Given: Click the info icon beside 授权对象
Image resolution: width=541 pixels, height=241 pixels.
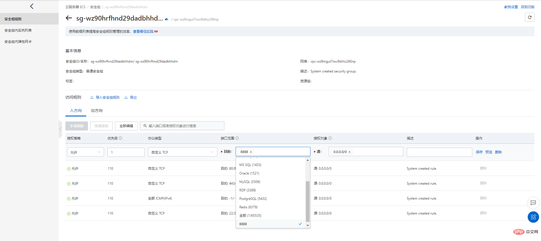Looking at the screenshot, I should coord(330,138).
